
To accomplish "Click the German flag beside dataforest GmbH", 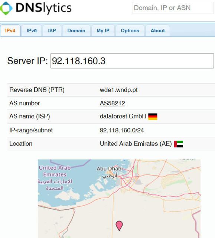I will (x=153, y=116).
